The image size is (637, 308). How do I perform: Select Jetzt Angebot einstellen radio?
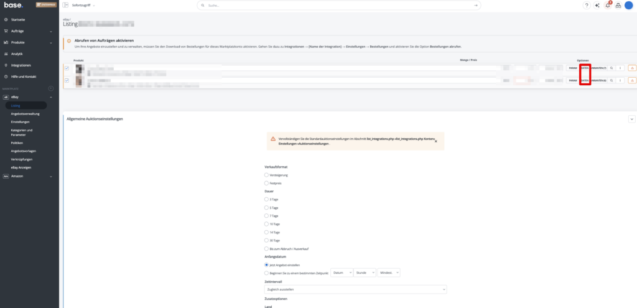click(266, 264)
